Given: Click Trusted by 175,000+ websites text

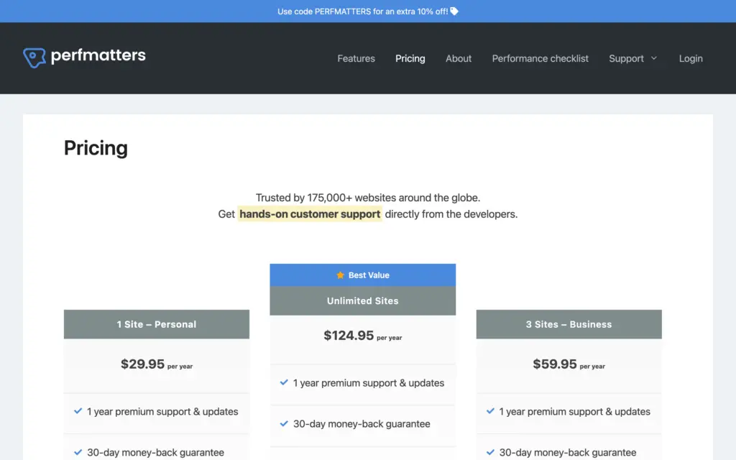Looking at the screenshot, I should [x=368, y=198].
